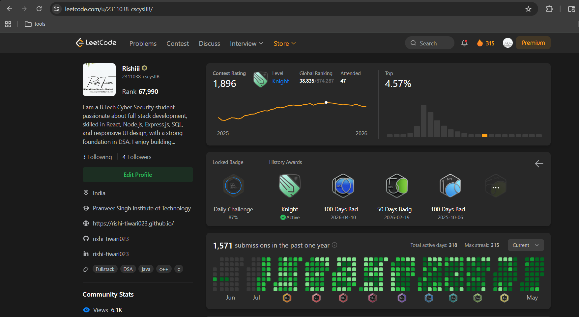Viewport: 579px width, 317px height.
Task: Click the November monthly badge under the heatmap
Action: pyautogui.click(x=372, y=298)
